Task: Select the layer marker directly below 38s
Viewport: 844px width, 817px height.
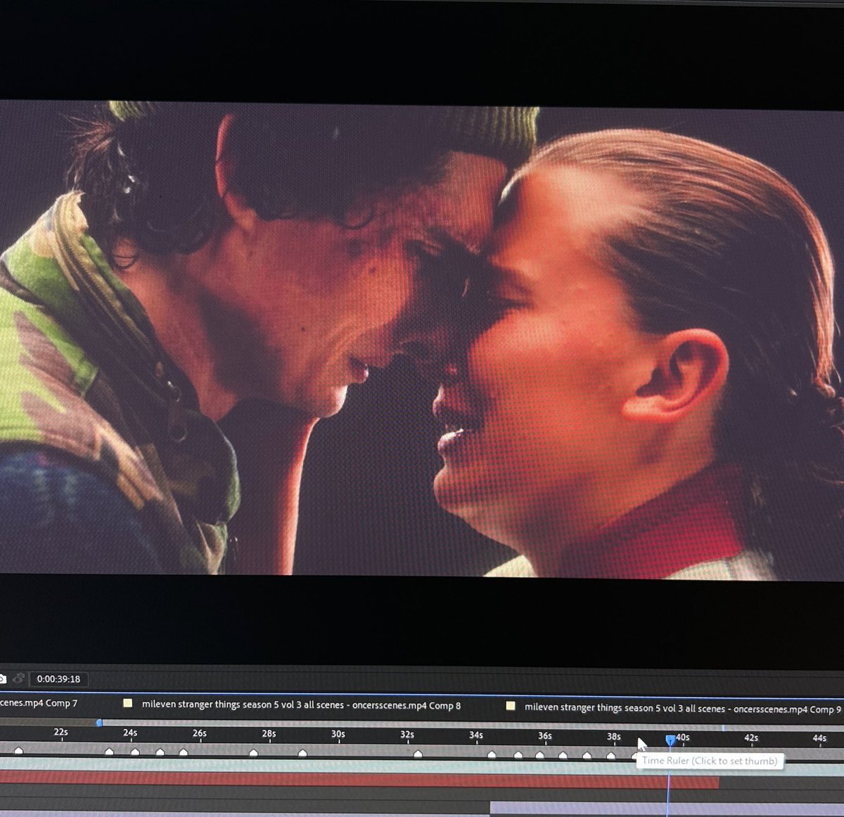Action: click(x=610, y=756)
